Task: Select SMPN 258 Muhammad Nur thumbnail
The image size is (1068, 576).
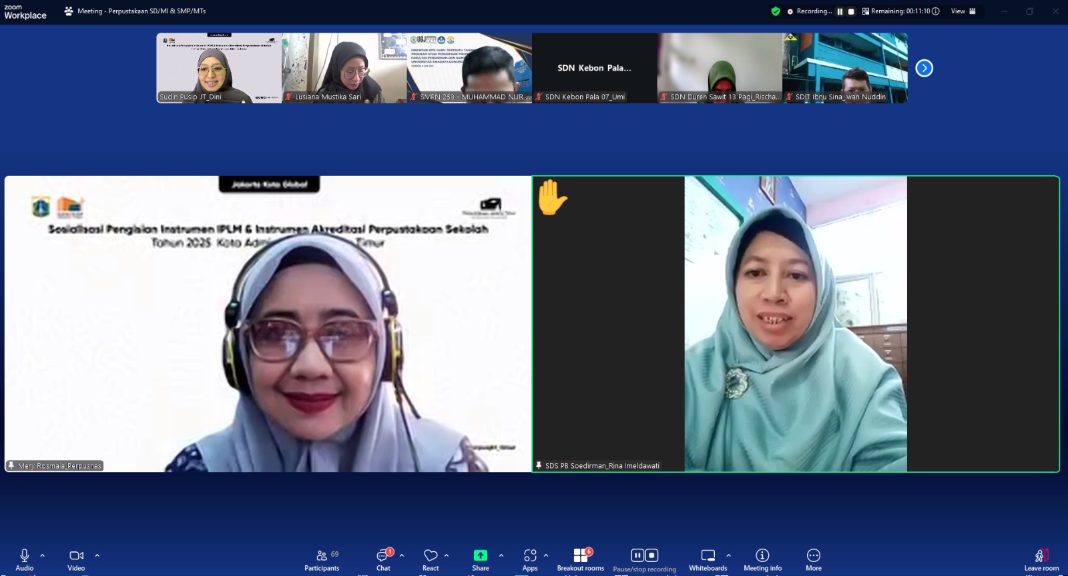Action: (x=469, y=68)
